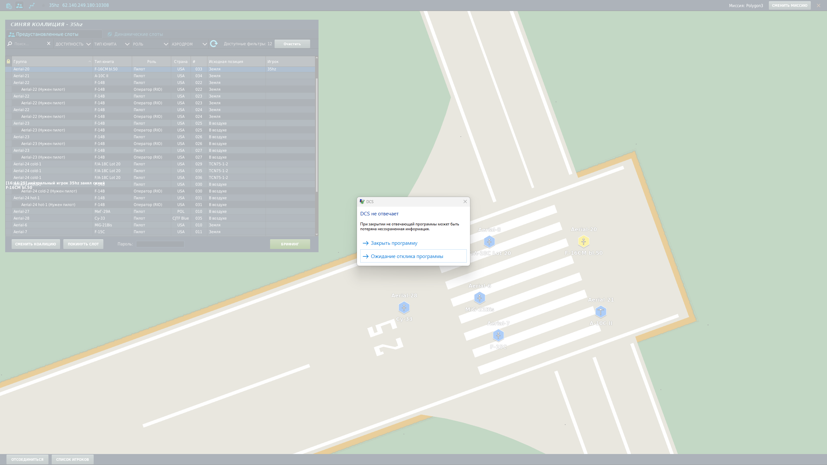827x465 pixels.
Task: Close the DCS not responding dialog
Action: coord(465,201)
